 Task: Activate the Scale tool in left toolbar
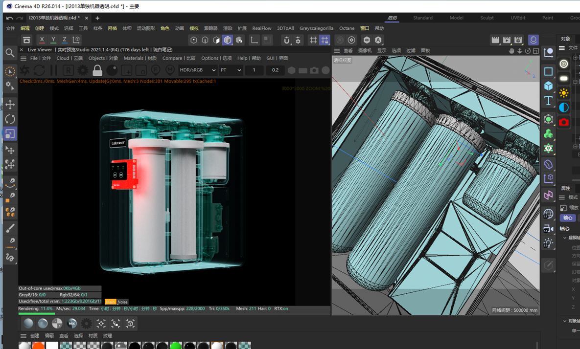[10, 134]
